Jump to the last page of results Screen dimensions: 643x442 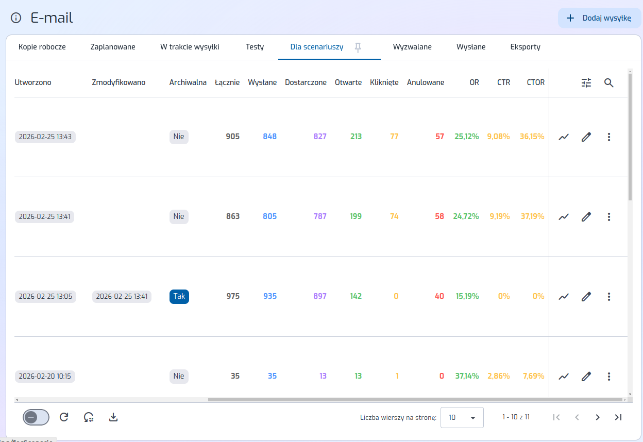click(x=618, y=417)
